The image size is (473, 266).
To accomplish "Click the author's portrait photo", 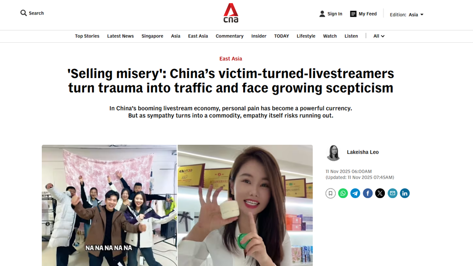I will pos(334,153).
